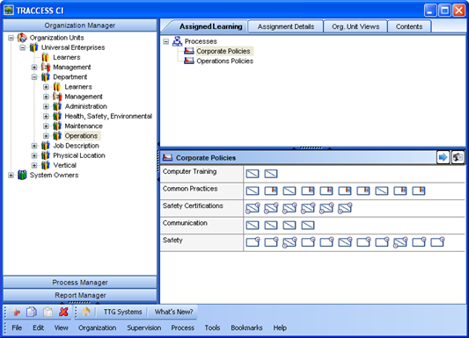Open the Process Manager panel
Screen dimensions: 469x338
tap(80, 282)
